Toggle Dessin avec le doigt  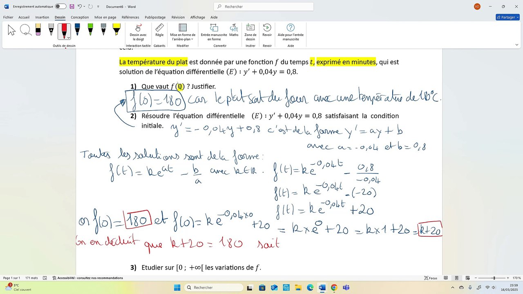coord(138,32)
